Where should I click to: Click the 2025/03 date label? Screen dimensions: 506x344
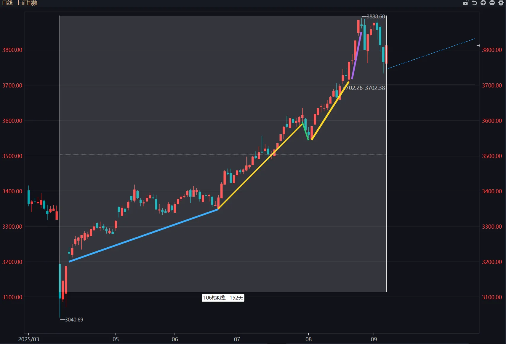(x=28, y=339)
